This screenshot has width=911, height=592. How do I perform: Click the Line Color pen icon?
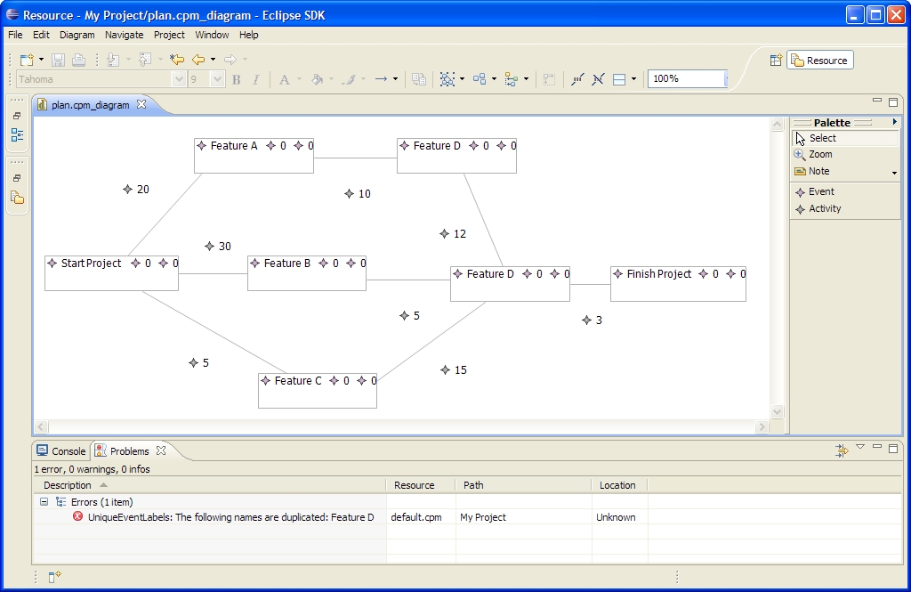coord(349,79)
